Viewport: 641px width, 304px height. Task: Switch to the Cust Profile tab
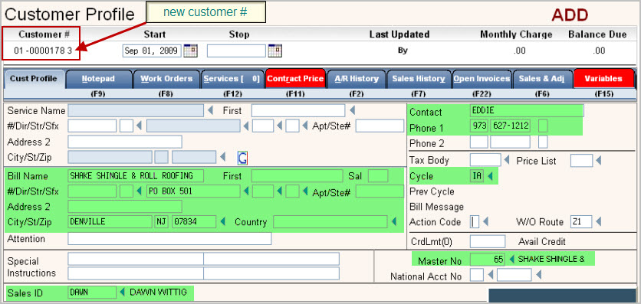[34, 79]
